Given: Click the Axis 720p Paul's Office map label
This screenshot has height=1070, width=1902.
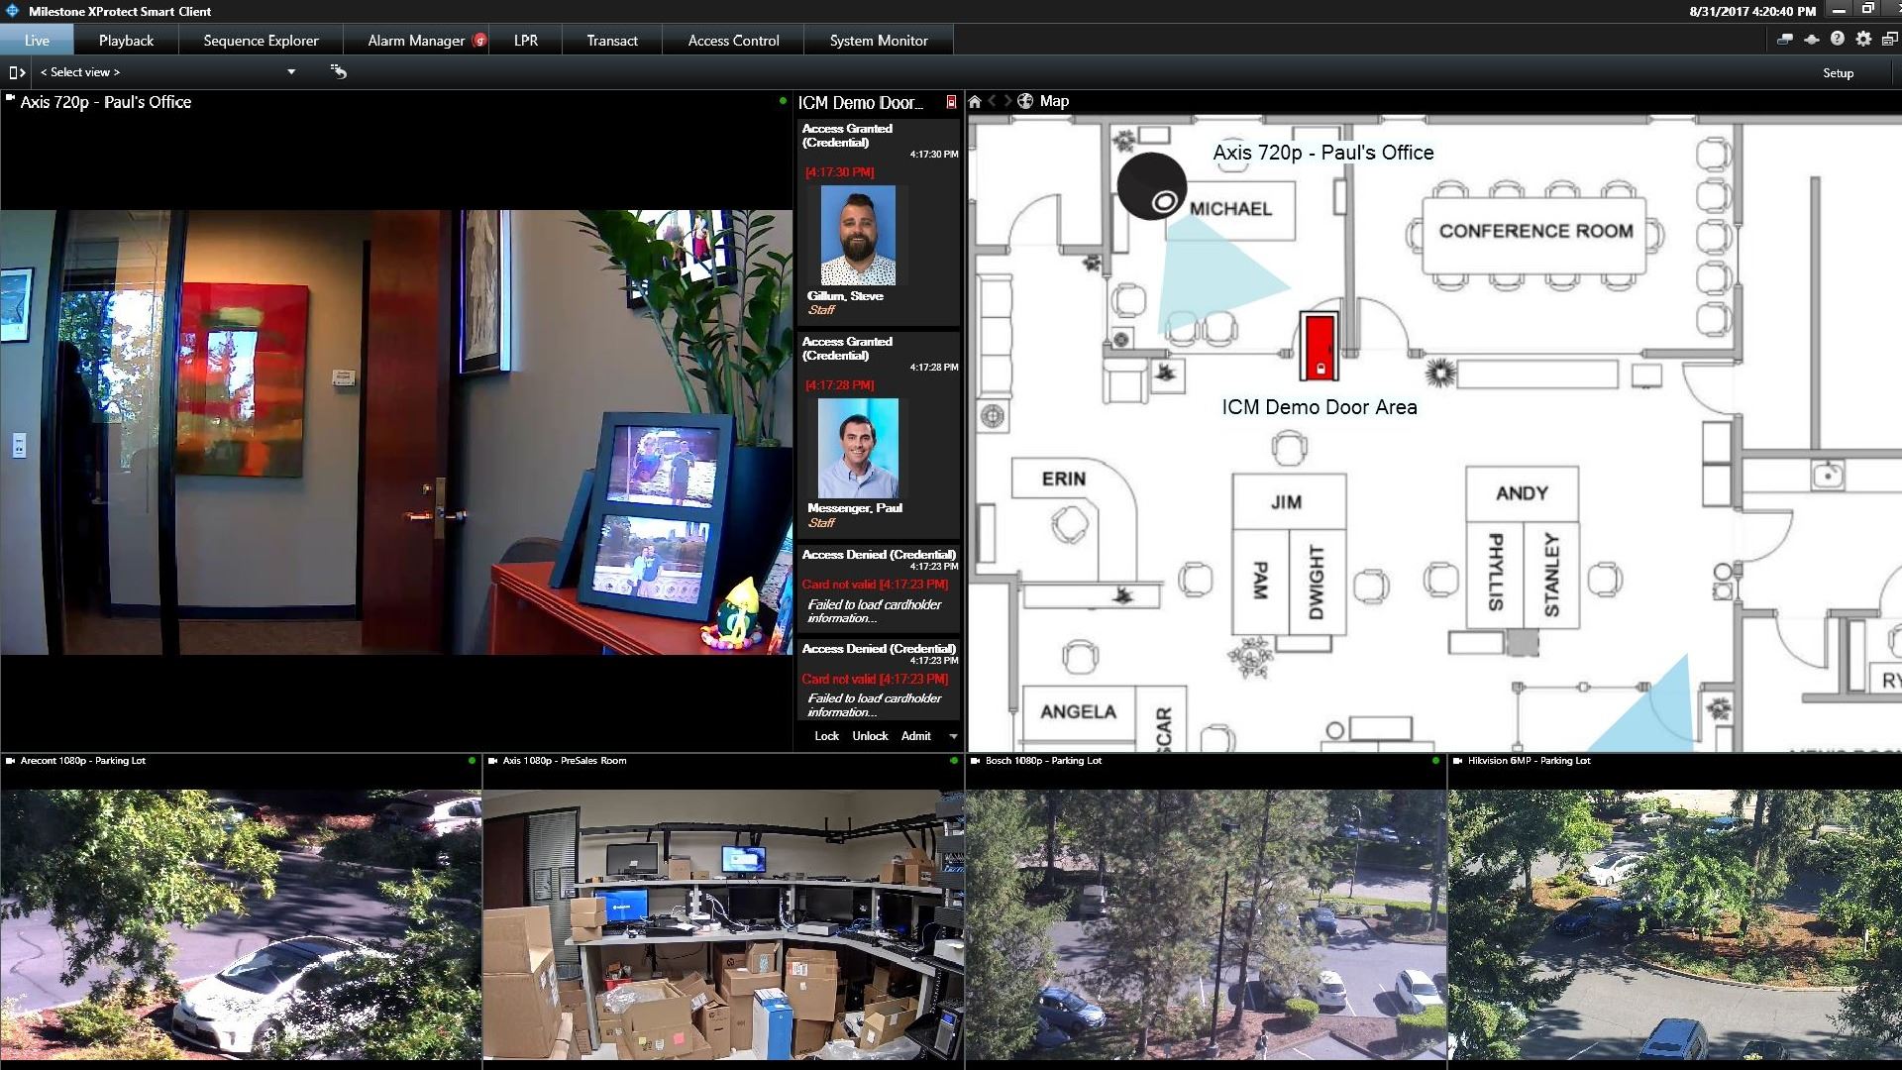Looking at the screenshot, I should click(1322, 153).
